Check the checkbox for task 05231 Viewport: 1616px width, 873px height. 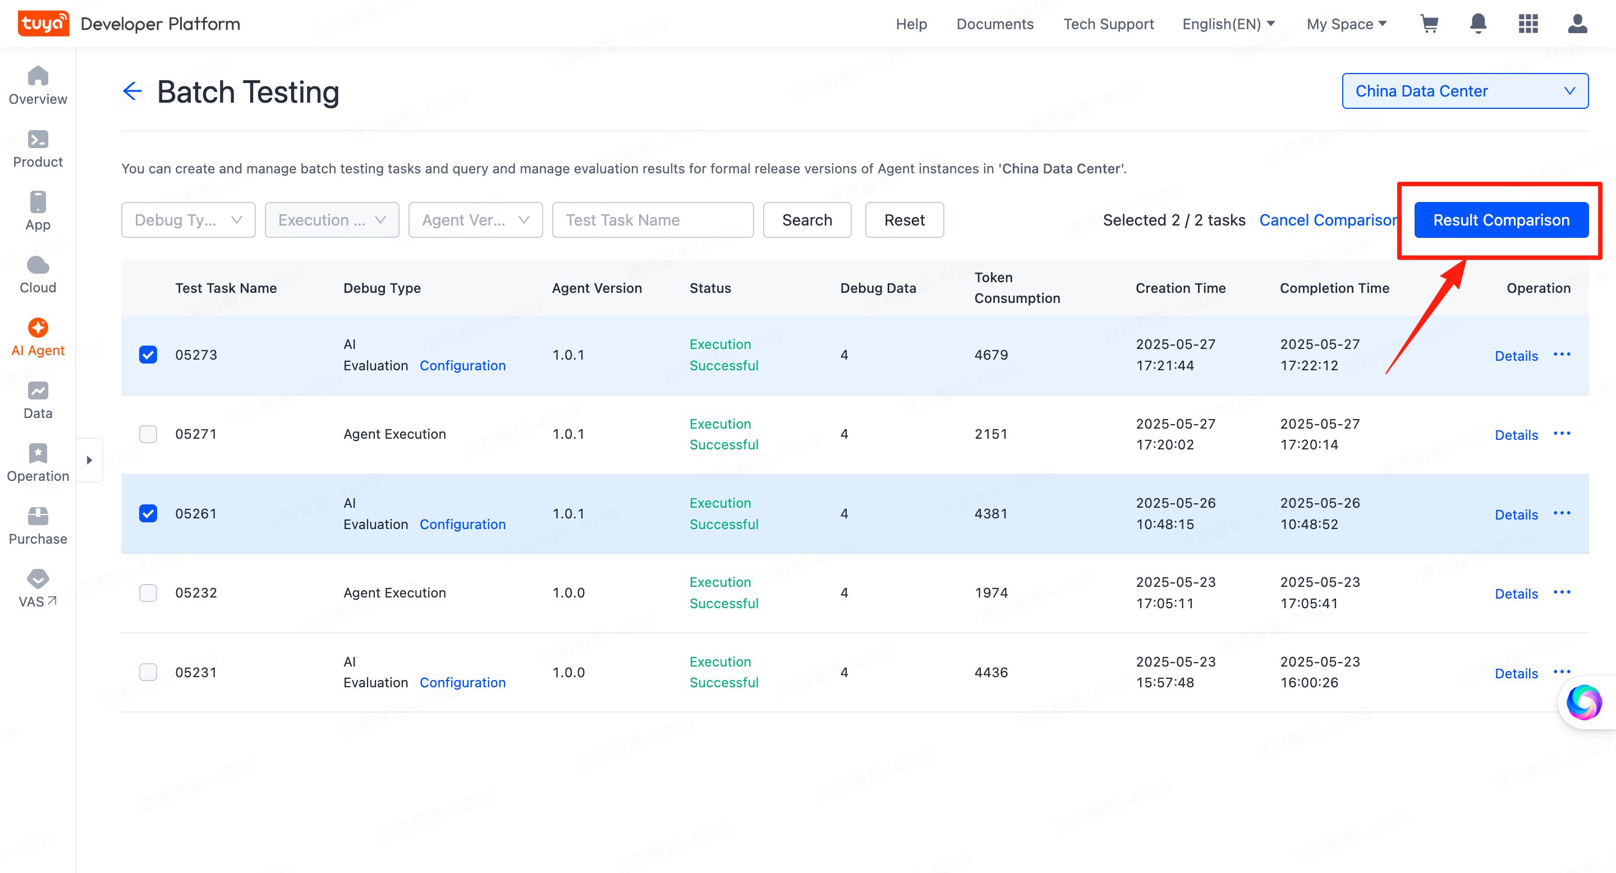(148, 672)
